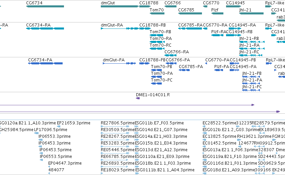Viewport: 285px width, 175px height.
Task: Click the IP06553.3prime EST label
Action: [x=55, y=136]
